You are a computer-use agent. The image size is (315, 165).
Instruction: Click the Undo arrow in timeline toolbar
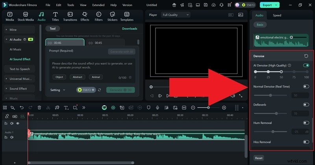point(22,107)
